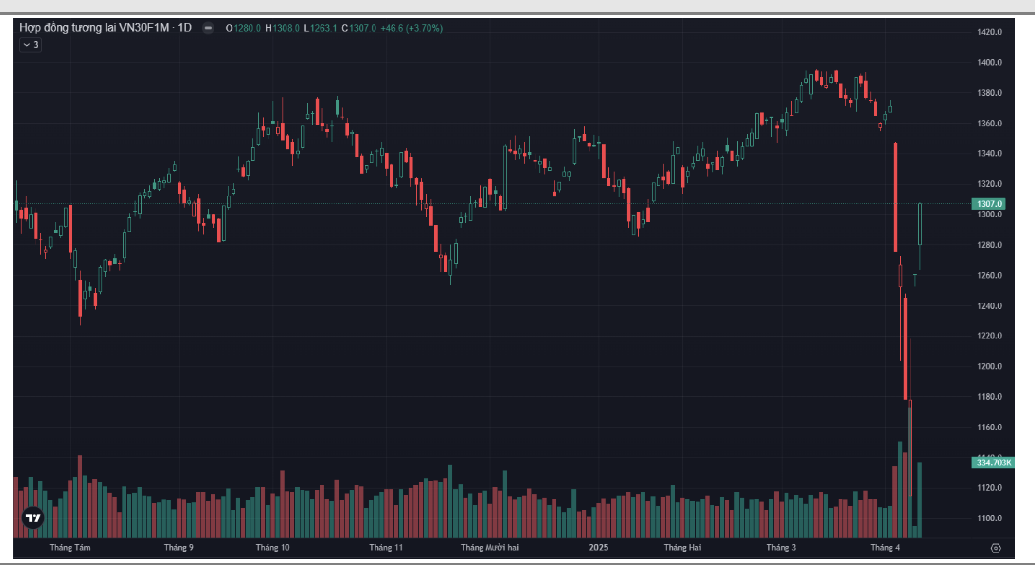Click the 'Tháng 10' time axis label
This screenshot has height=570, width=1035.
coord(272,547)
